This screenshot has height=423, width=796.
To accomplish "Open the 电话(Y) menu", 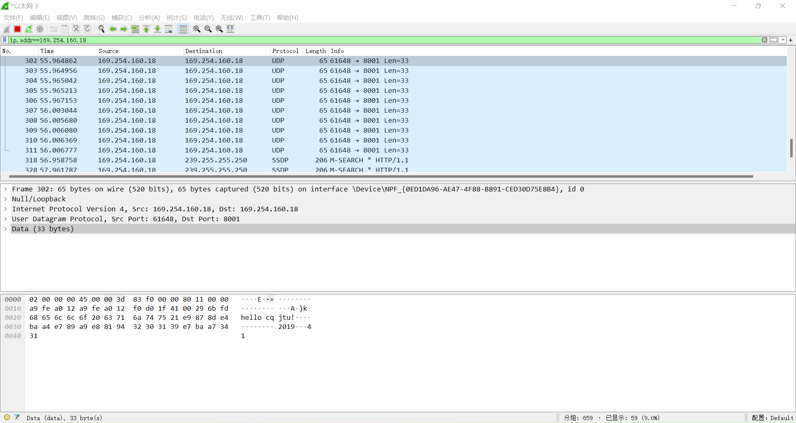I will pos(204,18).
